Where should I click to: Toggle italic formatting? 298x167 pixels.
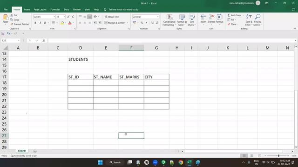click(40, 23)
